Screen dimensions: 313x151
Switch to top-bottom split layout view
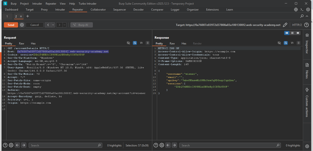click(292, 33)
